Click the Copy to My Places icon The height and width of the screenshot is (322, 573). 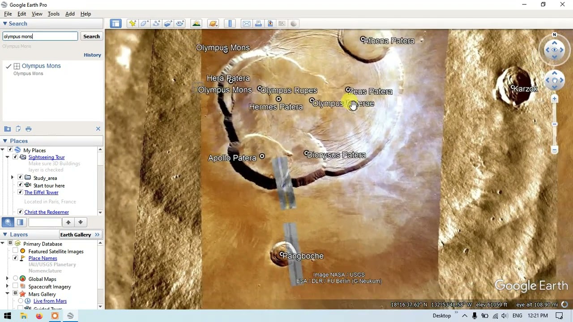18,129
